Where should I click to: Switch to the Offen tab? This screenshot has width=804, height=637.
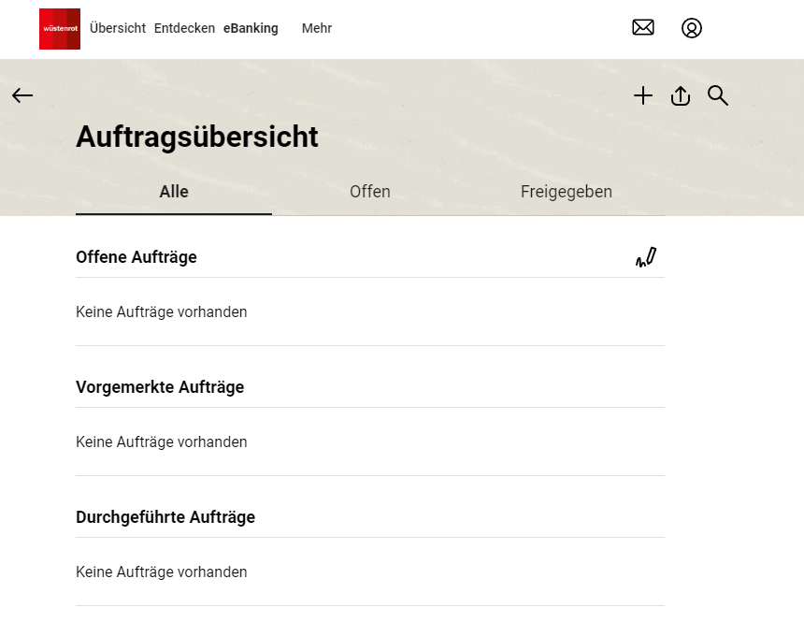pyautogui.click(x=370, y=192)
